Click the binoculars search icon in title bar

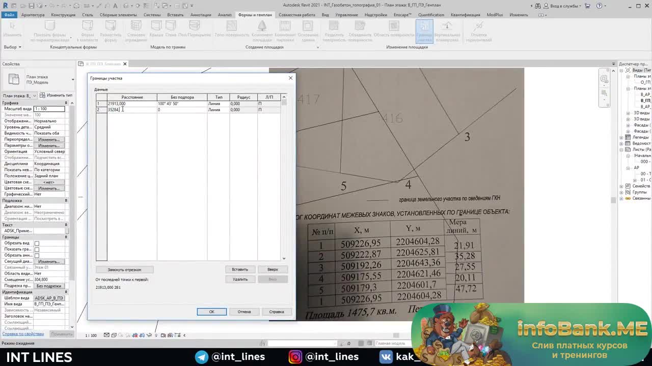click(x=538, y=6)
